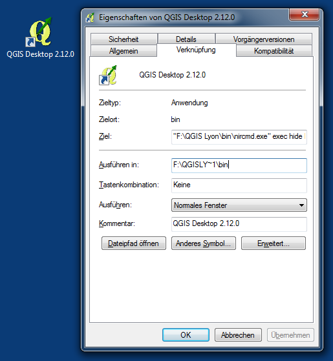Viewport: 333px width, 361px height.
Task: Confirm the dialog with OK
Action: pyautogui.click(x=186, y=335)
